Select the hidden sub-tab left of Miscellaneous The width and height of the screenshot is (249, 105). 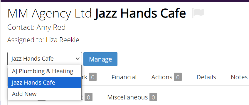click(87, 97)
